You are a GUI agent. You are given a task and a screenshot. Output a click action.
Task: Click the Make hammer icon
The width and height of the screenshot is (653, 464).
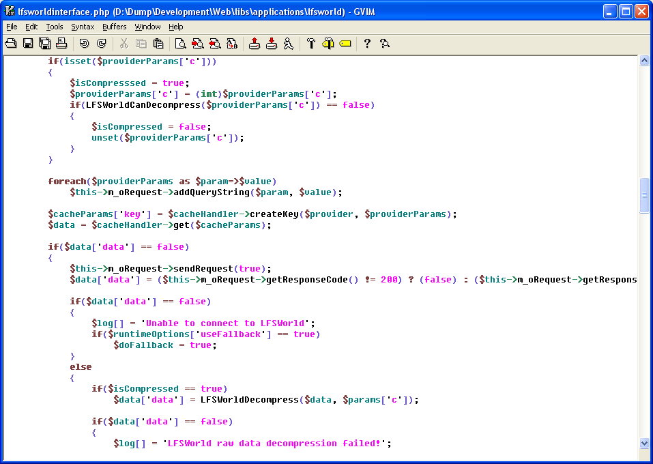coord(311,43)
